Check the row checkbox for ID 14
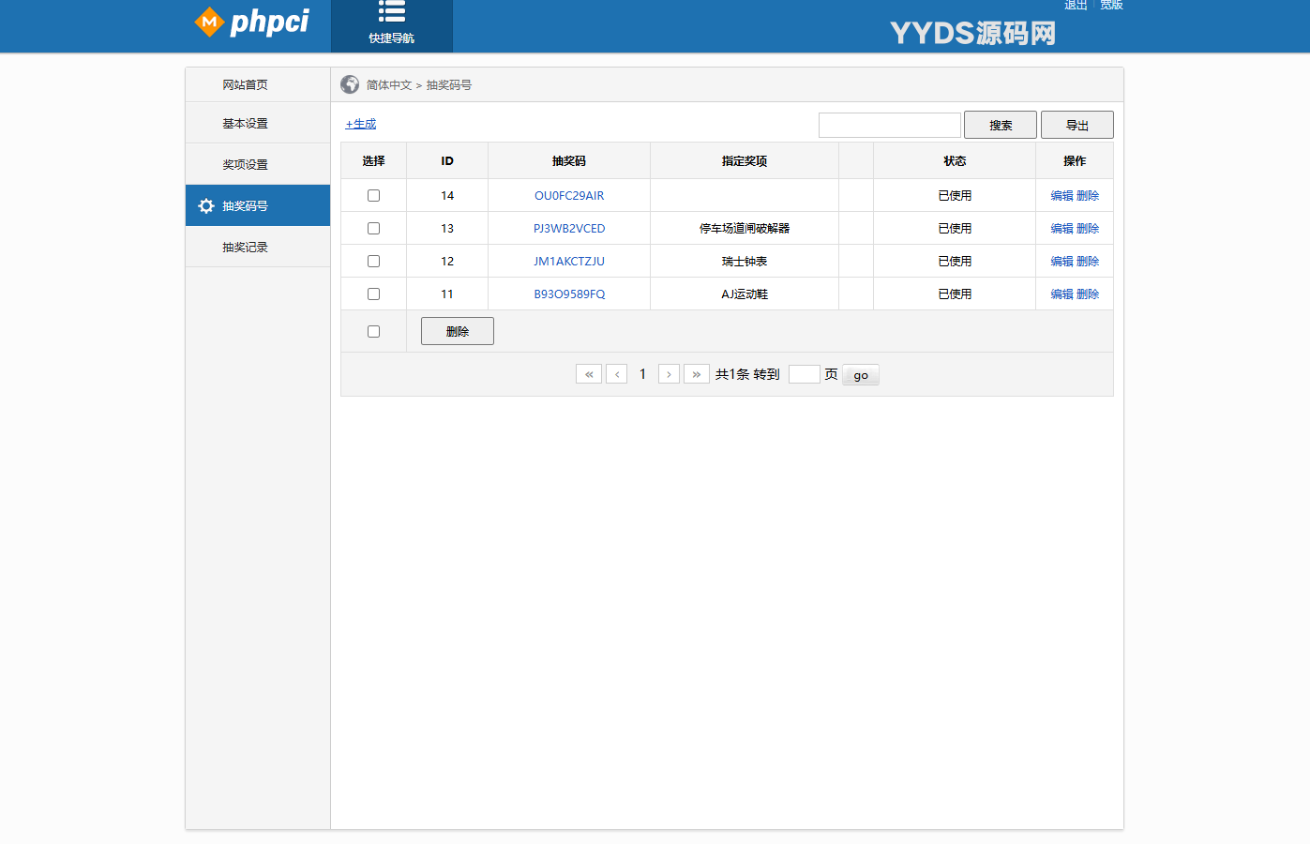Viewport: 1310px width, 844px height. coord(373,195)
